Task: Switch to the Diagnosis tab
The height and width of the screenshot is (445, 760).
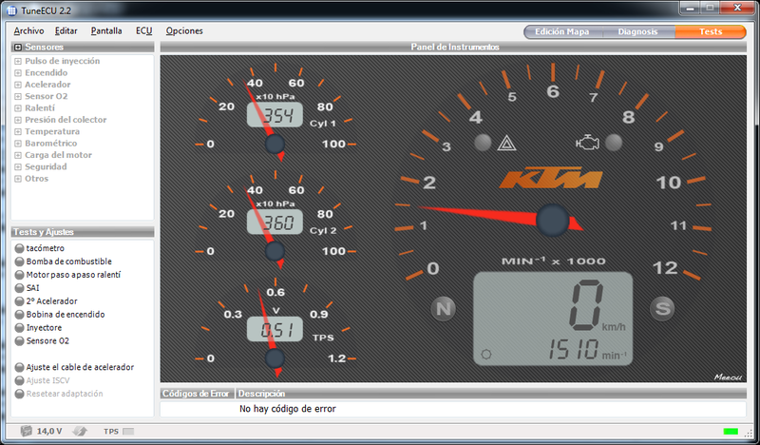Action: [x=637, y=31]
